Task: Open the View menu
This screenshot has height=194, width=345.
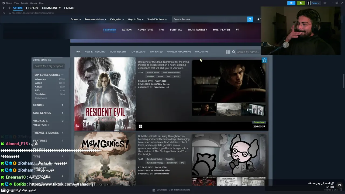Action: tap(16, 3)
